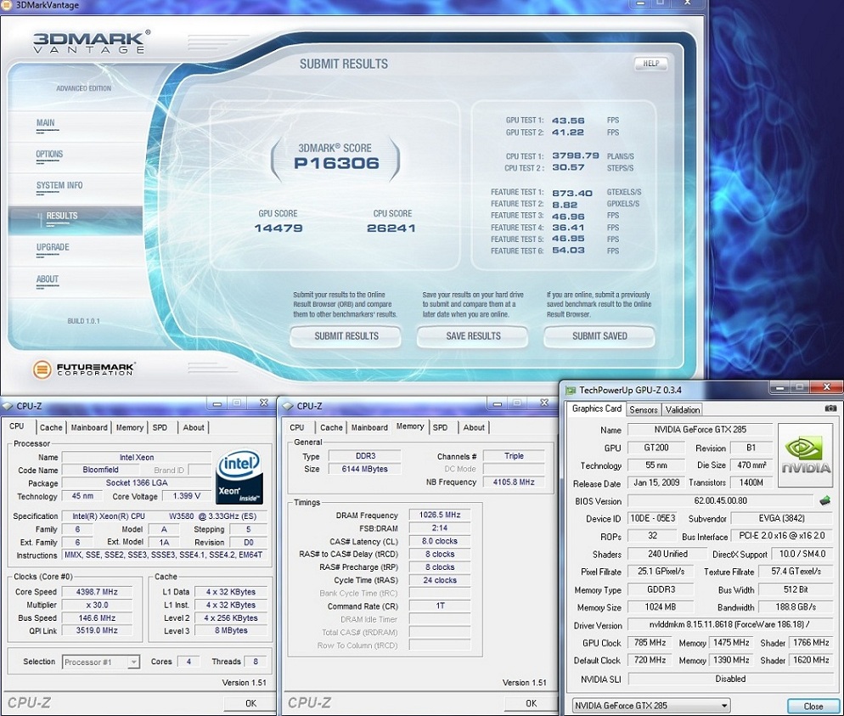Click the SAVE RESULTS button
Screen dimensions: 844x716
[473, 336]
